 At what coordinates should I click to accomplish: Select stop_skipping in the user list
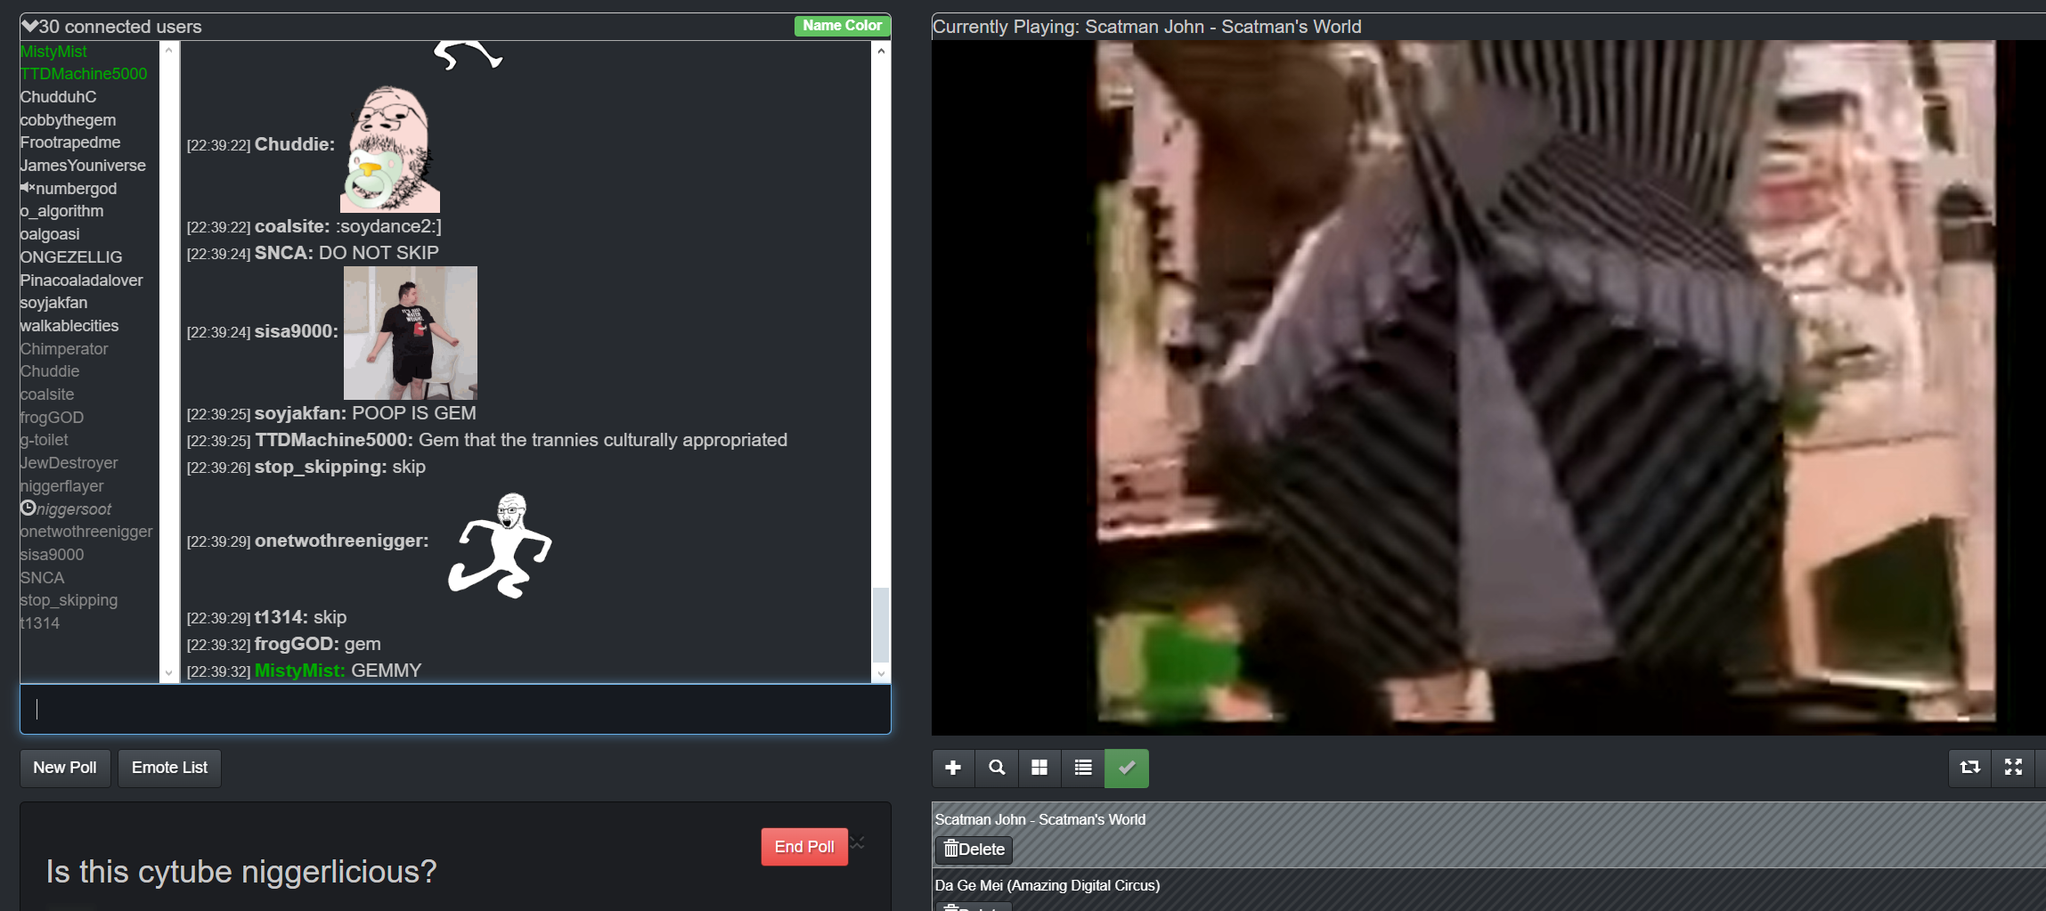pos(69,600)
